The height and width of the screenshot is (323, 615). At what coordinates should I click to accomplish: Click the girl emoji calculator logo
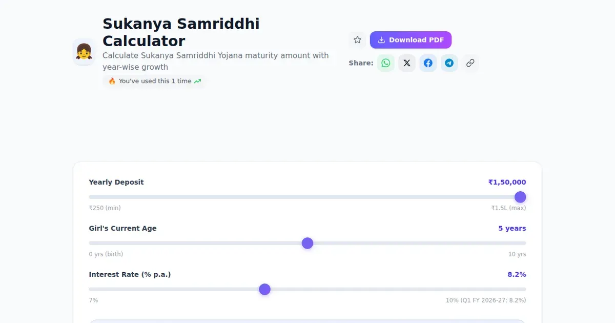pyautogui.click(x=84, y=51)
